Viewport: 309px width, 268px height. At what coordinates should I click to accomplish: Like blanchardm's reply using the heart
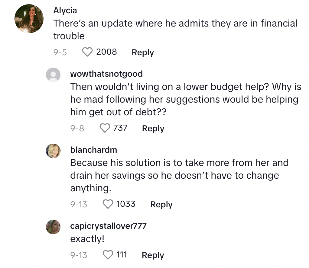pyautogui.click(x=108, y=204)
